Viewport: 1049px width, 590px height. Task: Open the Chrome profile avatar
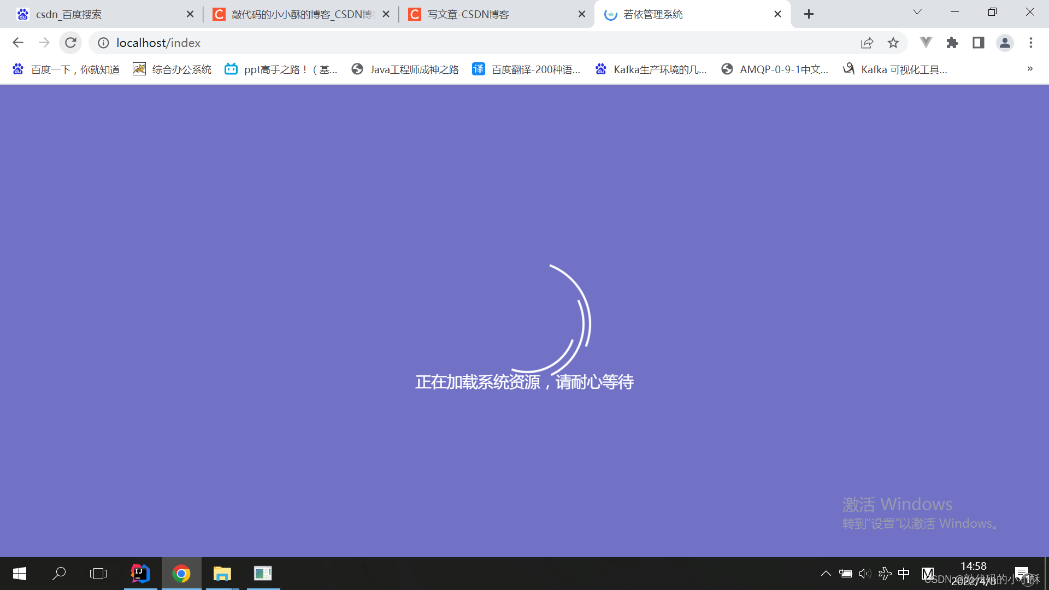coord(1005,43)
